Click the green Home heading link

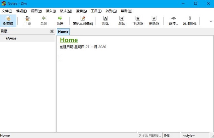pos(69,40)
